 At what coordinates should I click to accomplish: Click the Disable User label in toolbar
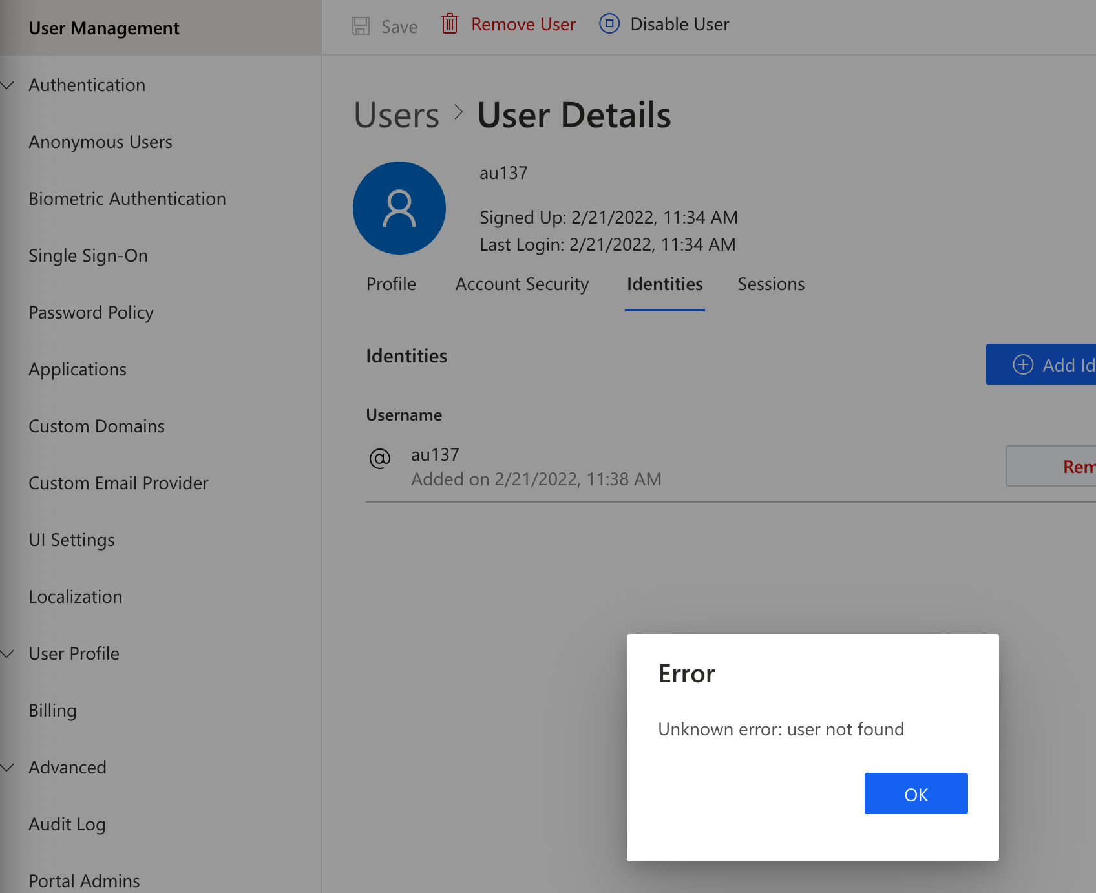pos(680,25)
